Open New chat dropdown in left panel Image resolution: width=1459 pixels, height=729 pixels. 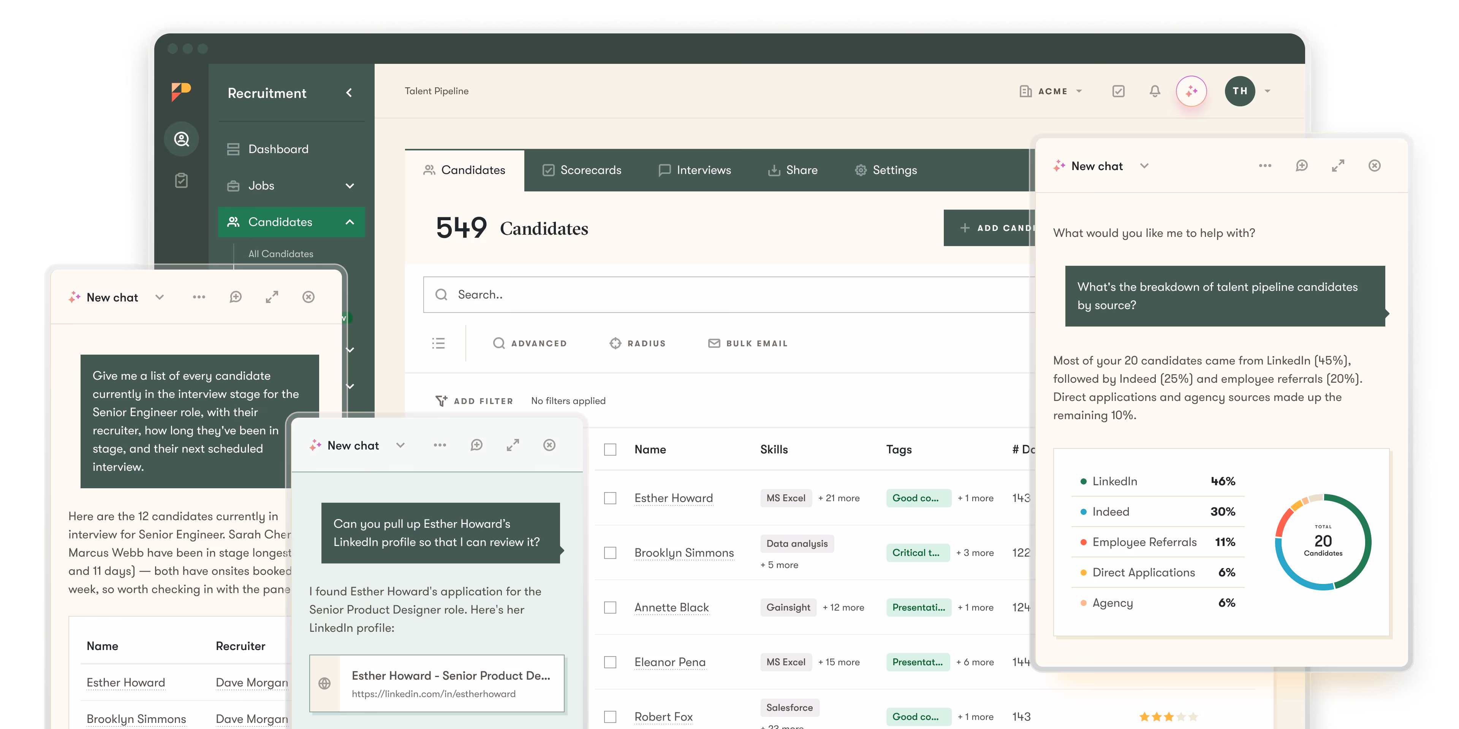pos(159,297)
